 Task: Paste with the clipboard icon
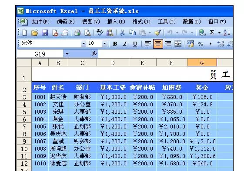[143, 33]
